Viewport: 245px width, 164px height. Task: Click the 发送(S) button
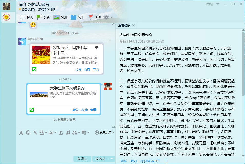100,159
